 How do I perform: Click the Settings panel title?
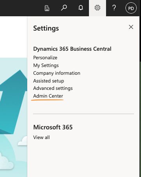pos(46,28)
